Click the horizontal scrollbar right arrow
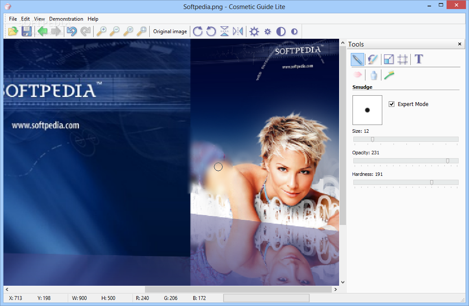This screenshot has height=306, width=469. pyautogui.click(x=336, y=289)
